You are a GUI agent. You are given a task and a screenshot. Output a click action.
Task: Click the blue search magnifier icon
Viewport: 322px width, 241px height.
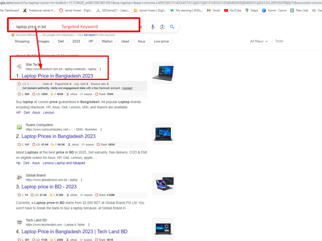[172, 27]
